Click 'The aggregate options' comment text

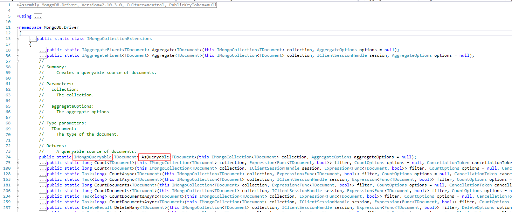click(83, 111)
